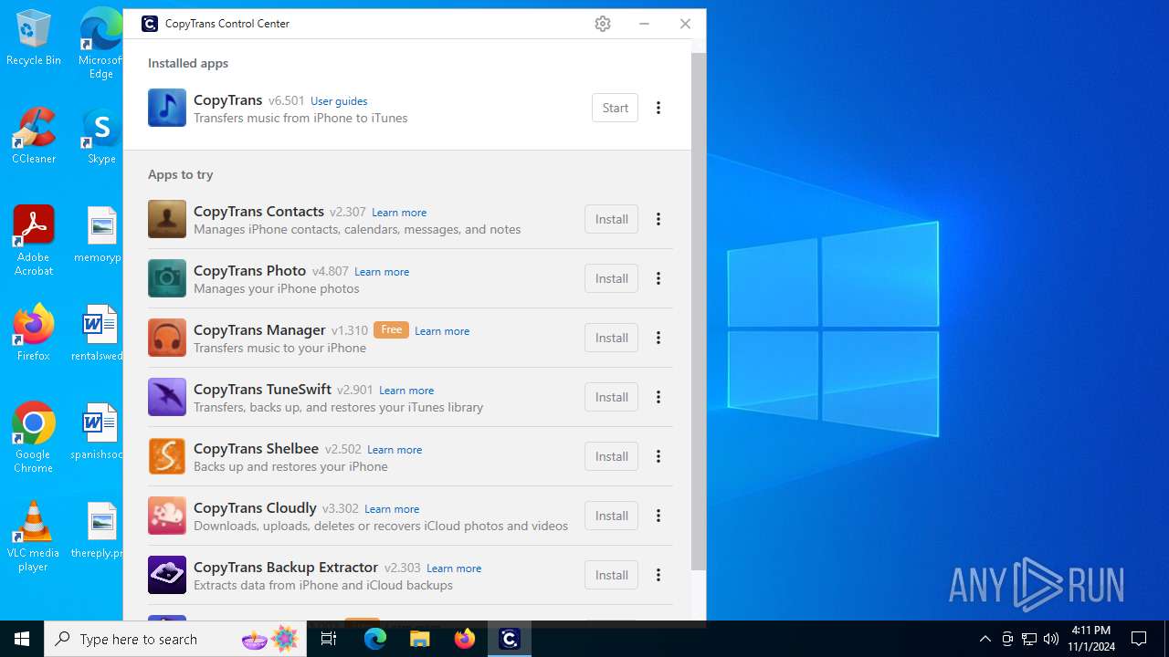The image size is (1169, 657).
Task: Open CopyTrans Control Center settings gear
Action: click(x=603, y=24)
